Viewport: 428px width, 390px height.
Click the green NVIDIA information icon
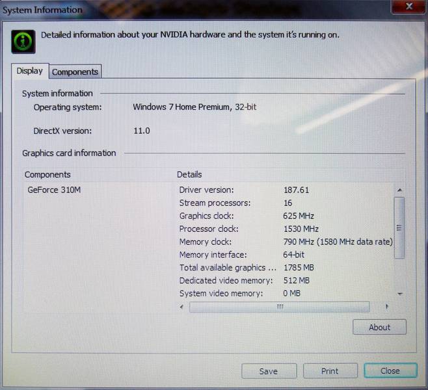(x=23, y=42)
